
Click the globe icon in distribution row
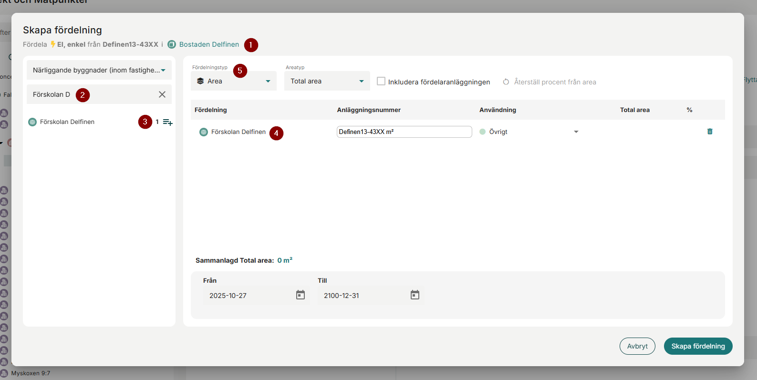pyautogui.click(x=204, y=132)
